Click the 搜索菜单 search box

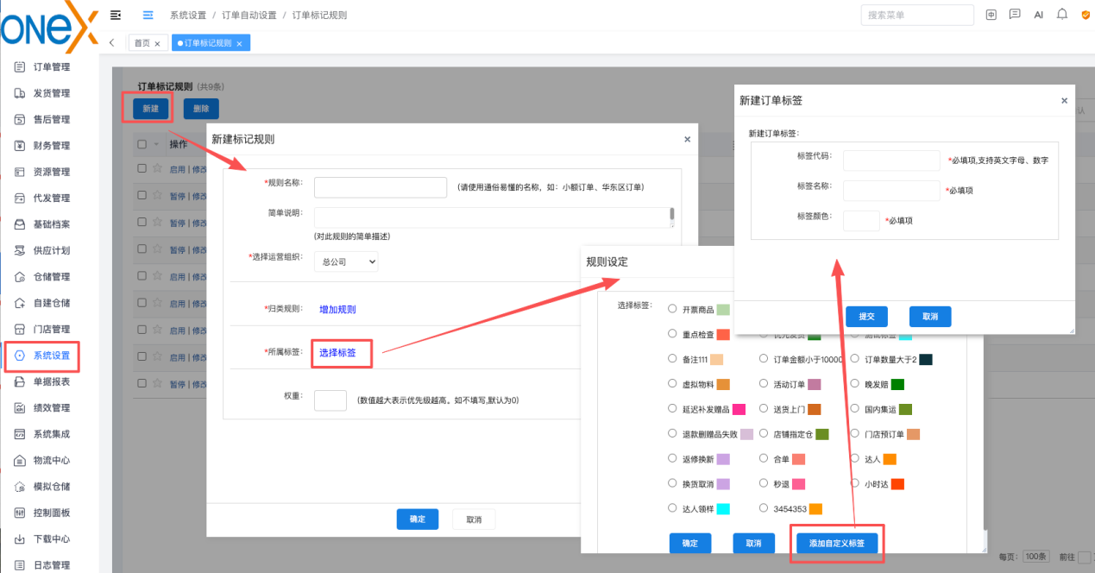coord(917,15)
